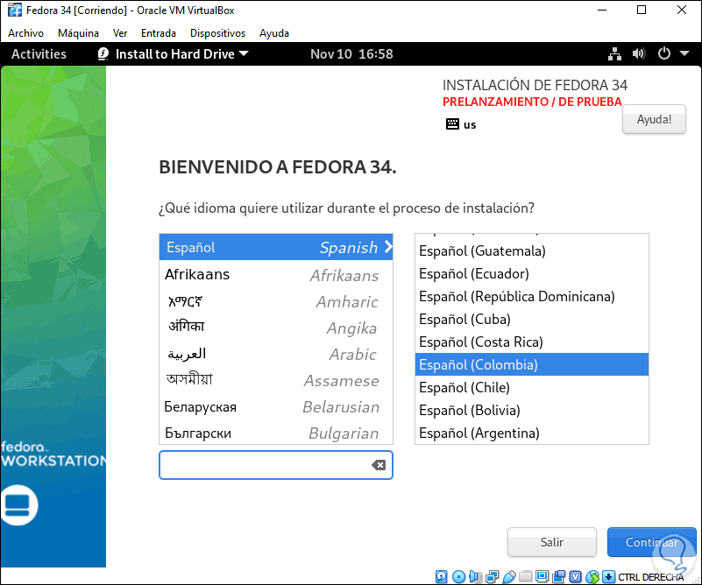702x585 pixels.
Task: Open the Entrada menu
Action: 159,33
